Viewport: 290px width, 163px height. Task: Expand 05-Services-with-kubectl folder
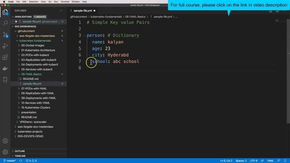pyautogui.click(x=19, y=69)
